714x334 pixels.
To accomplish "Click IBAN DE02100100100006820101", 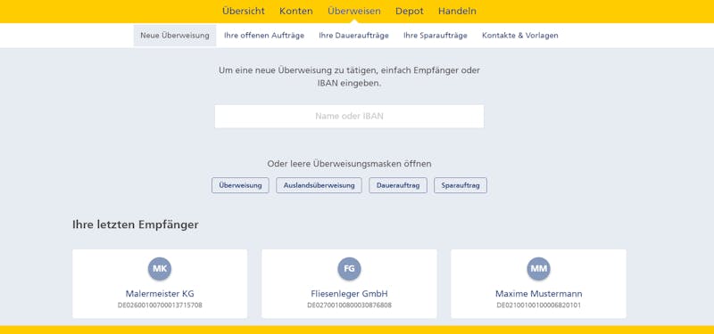I will coord(539,305).
